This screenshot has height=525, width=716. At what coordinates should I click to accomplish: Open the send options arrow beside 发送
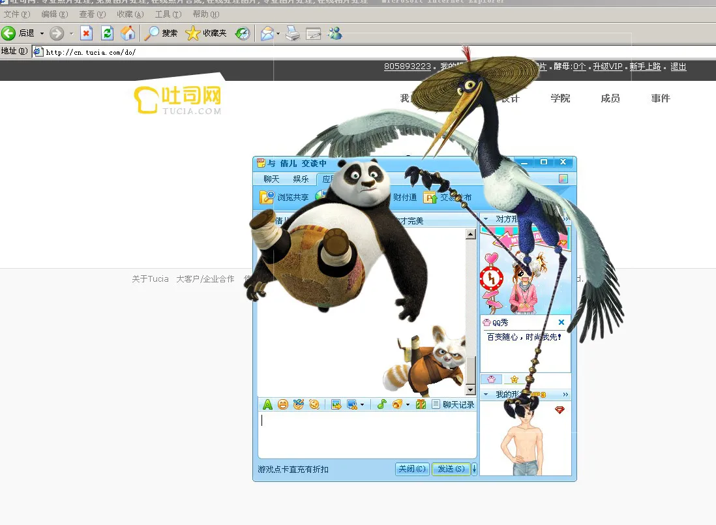[474, 469]
